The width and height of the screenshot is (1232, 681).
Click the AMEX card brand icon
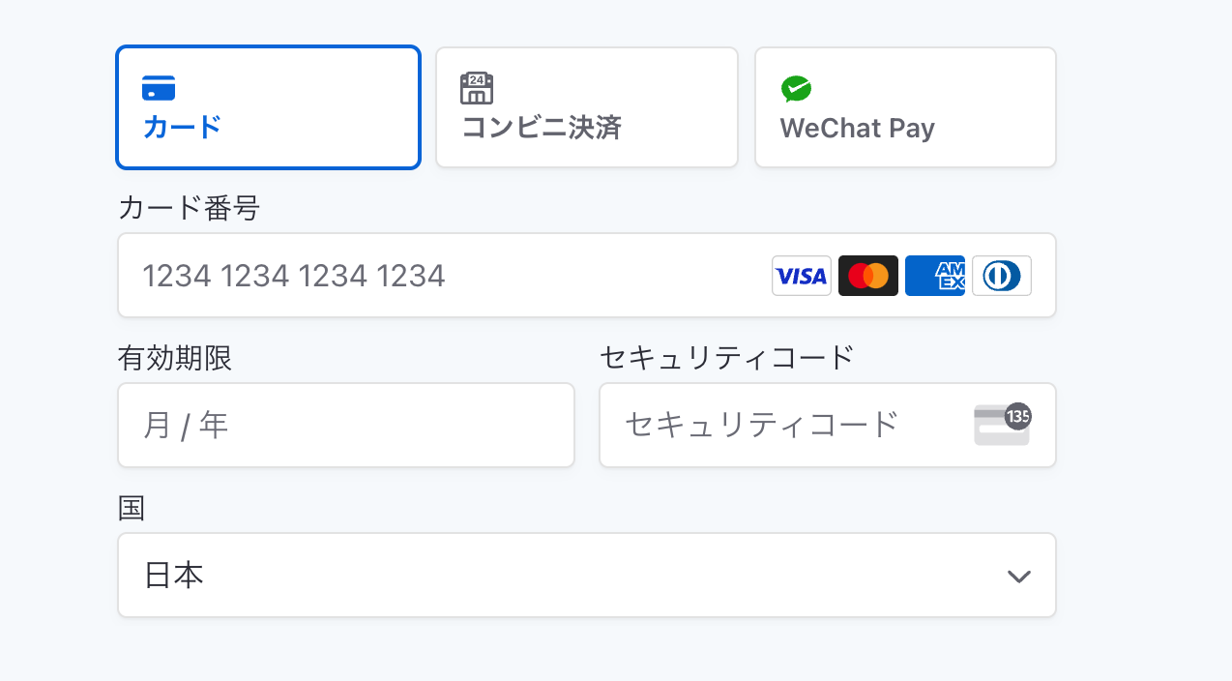pos(934,276)
